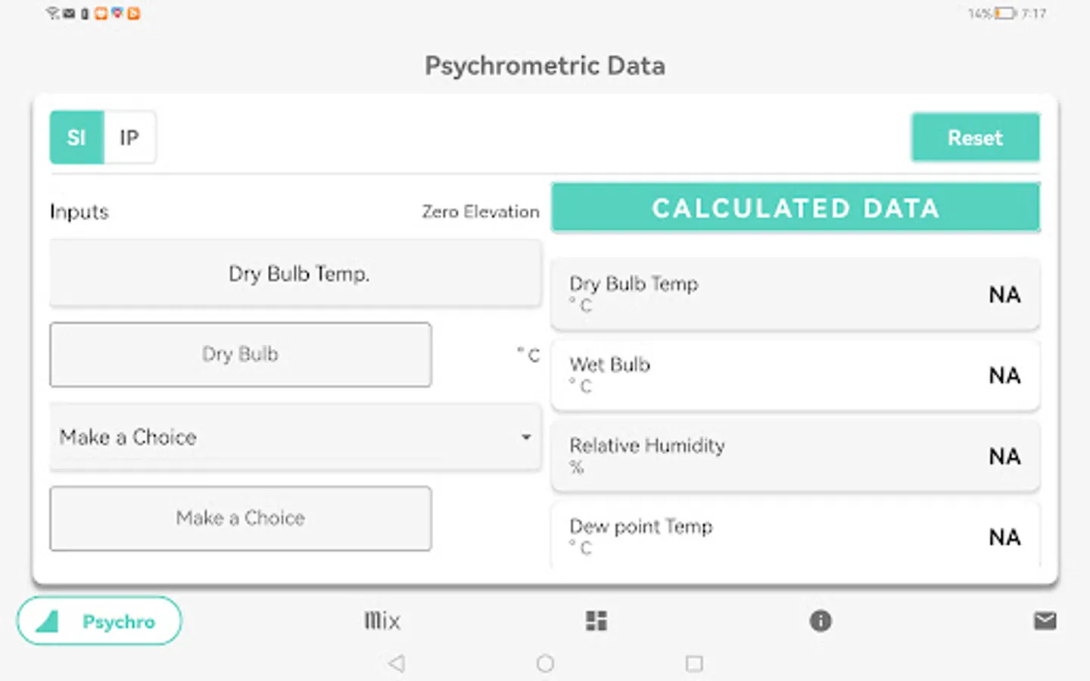Open the grid dashboard icon
This screenshot has width=1090, height=681.
click(x=596, y=621)
